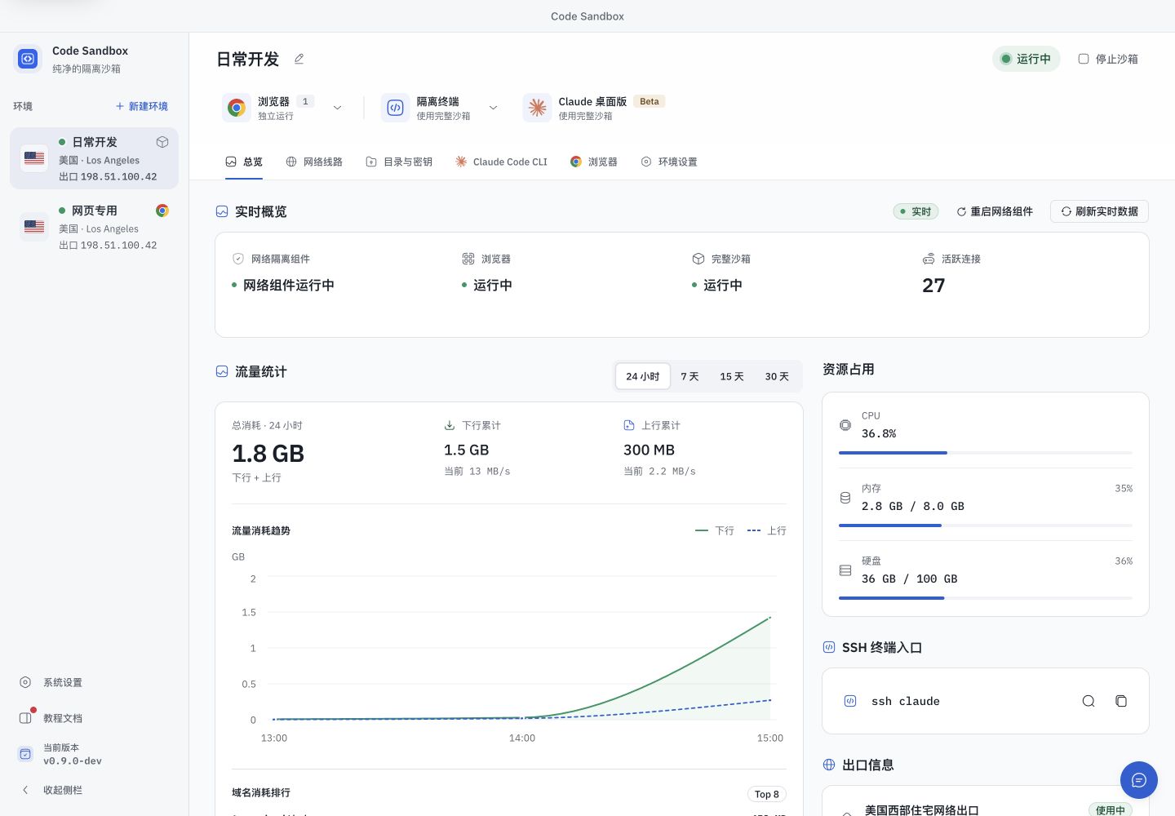Open the chat support bubble
1175x816 pixels.
[1139, 780]
